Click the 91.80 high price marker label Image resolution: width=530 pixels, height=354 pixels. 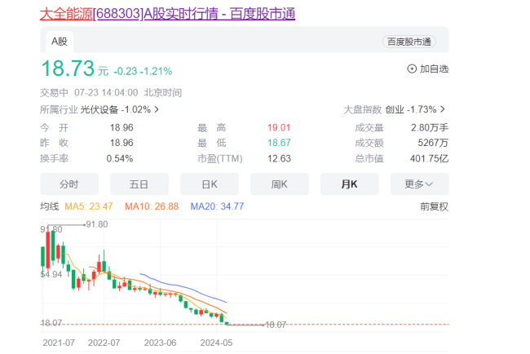[97, 224]
